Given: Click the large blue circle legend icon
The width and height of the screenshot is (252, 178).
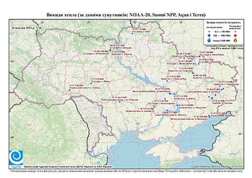Looking at the screenshot, I should (209, 35).
